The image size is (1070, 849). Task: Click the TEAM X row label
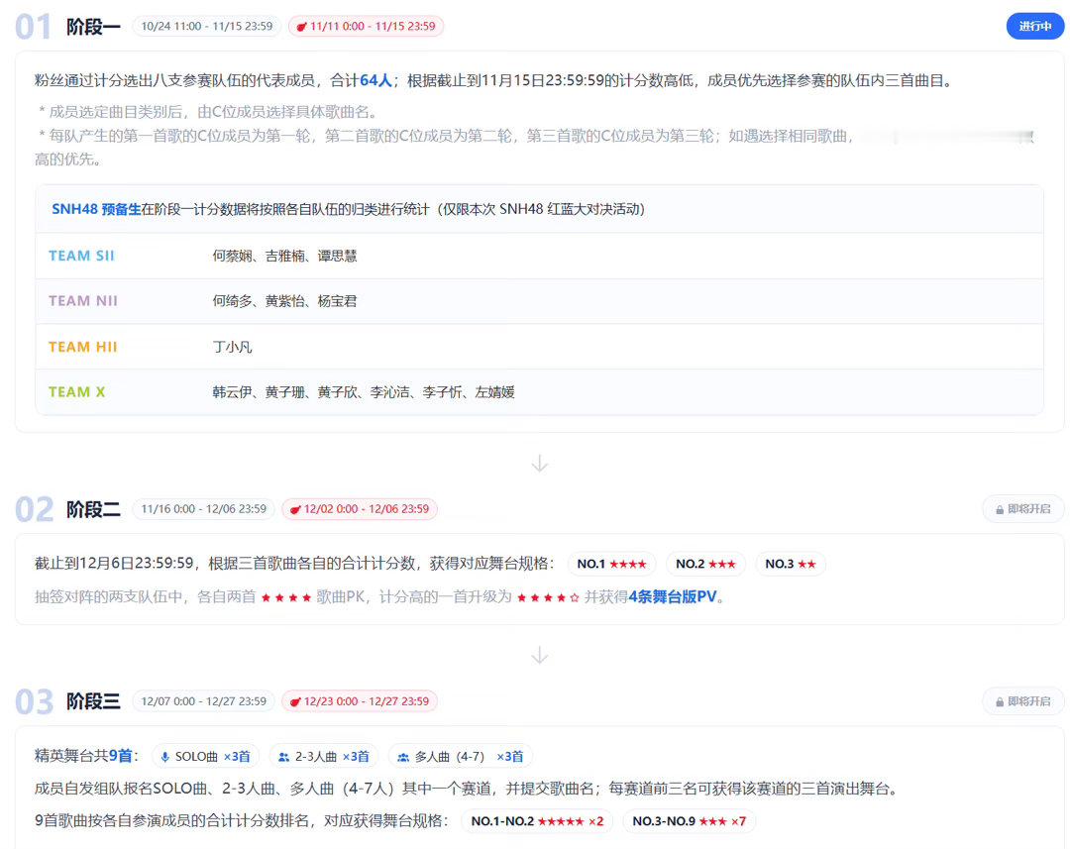[x=76, y=392]
